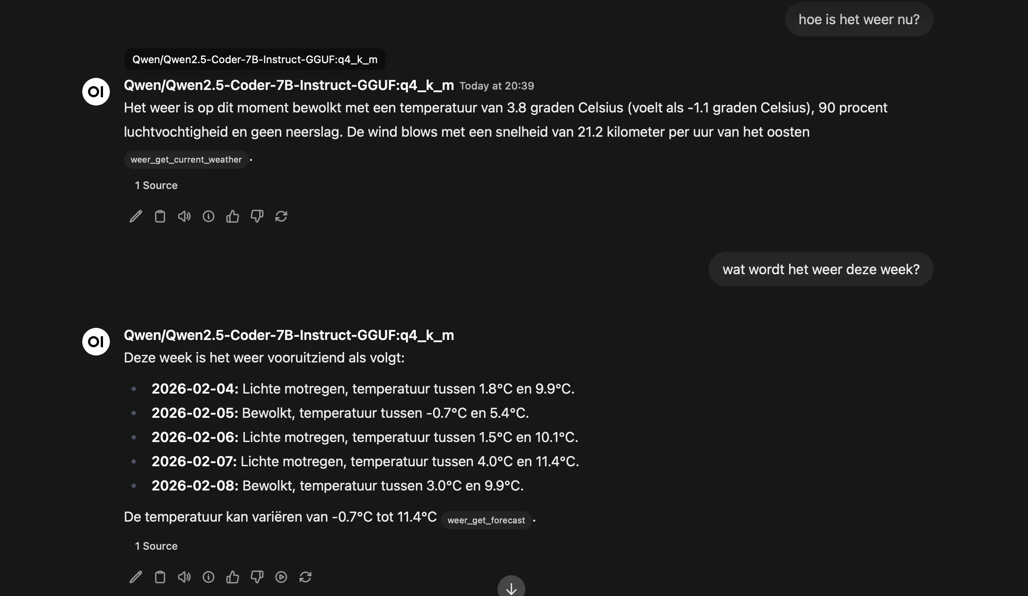Edit the first assistant response
1028x596 pixels.
click(135, 216)
